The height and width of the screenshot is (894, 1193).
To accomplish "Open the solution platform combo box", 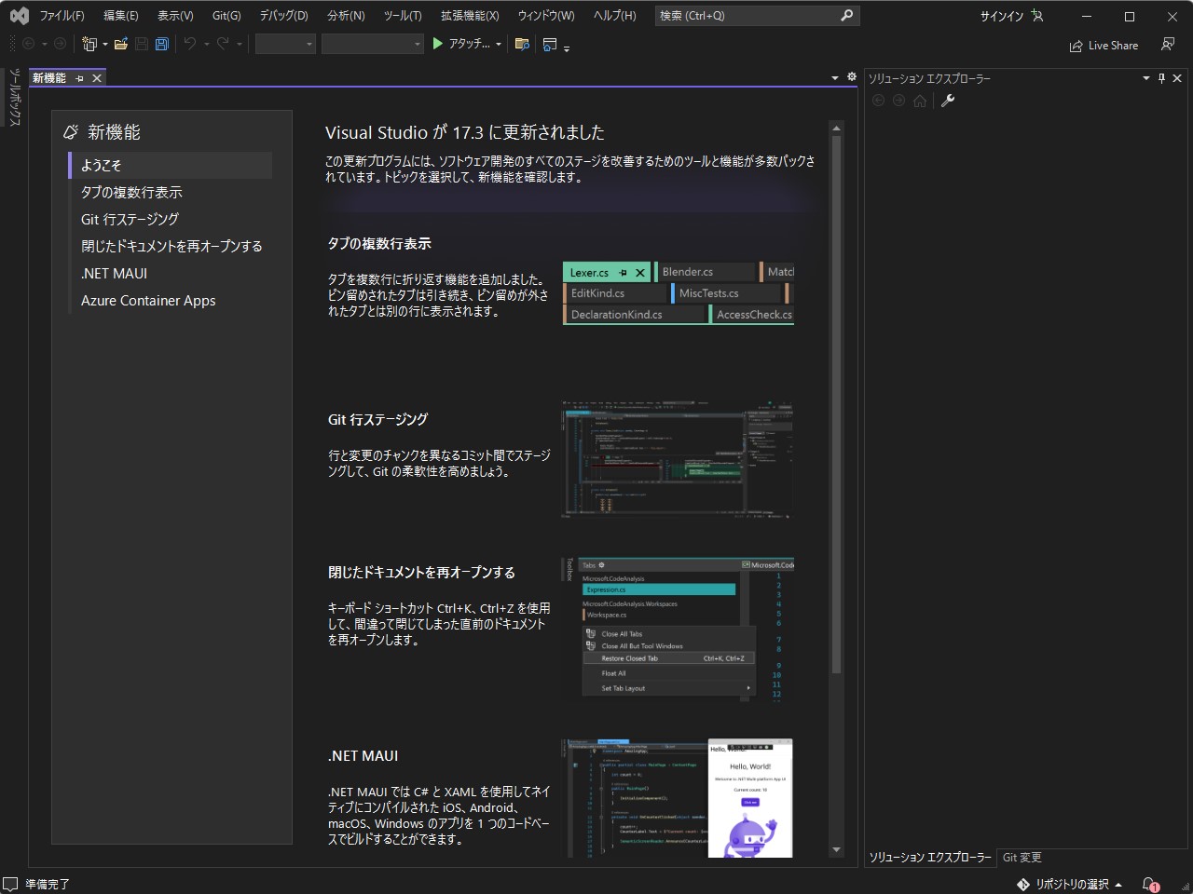I will pos(373,44).
